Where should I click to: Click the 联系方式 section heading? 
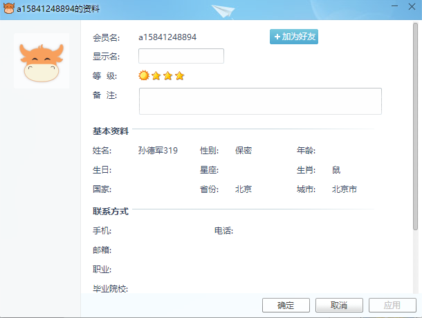(x=111, y=211)
